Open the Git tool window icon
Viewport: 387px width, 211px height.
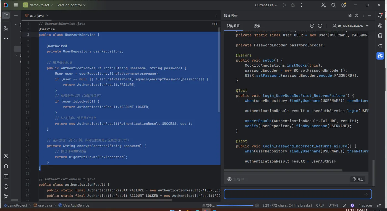coord(6,196)
